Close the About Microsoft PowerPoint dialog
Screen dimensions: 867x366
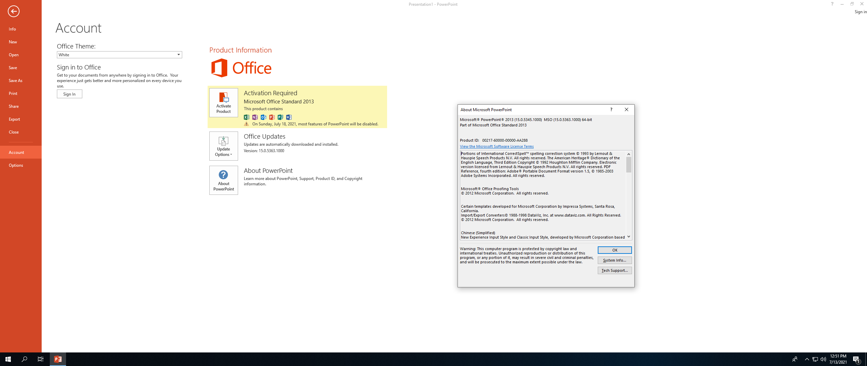coord(627,109)
